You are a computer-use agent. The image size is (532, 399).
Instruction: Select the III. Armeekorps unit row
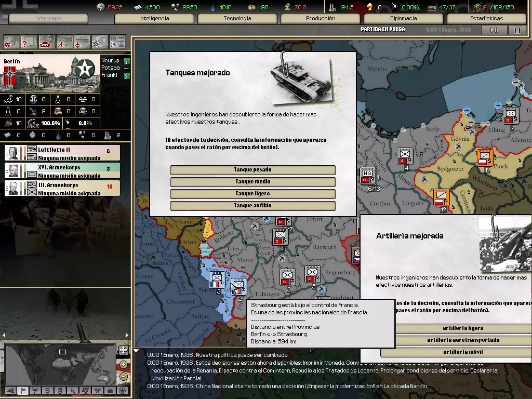(62, 188)
